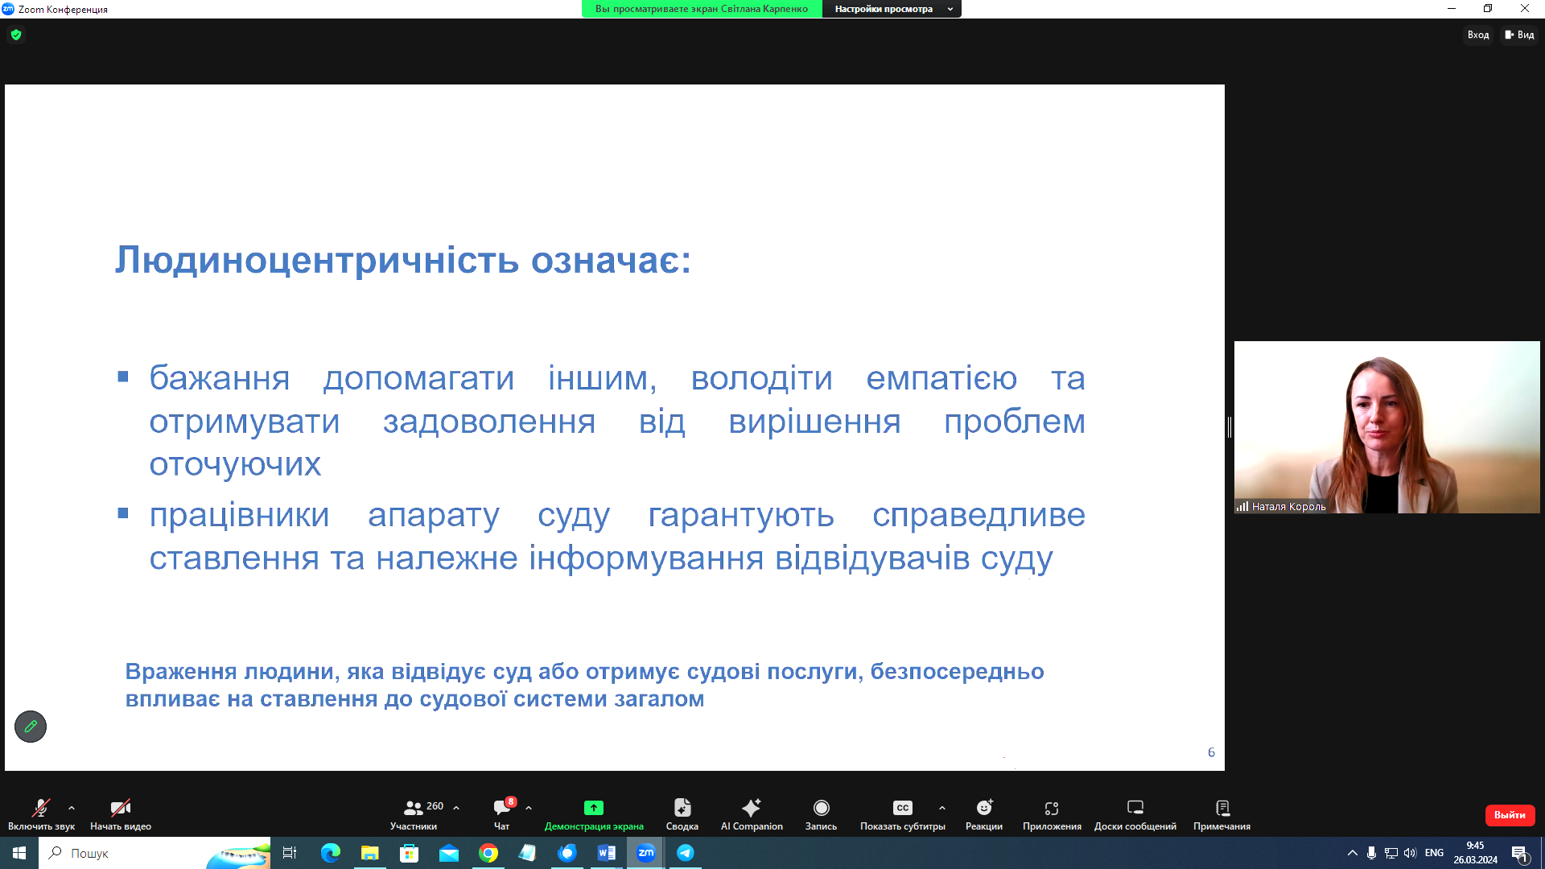The height and width of the screenshot is (869, 1545).
Task: Open Настройки просмотра view options dropdown
Action: click(892, 9)
